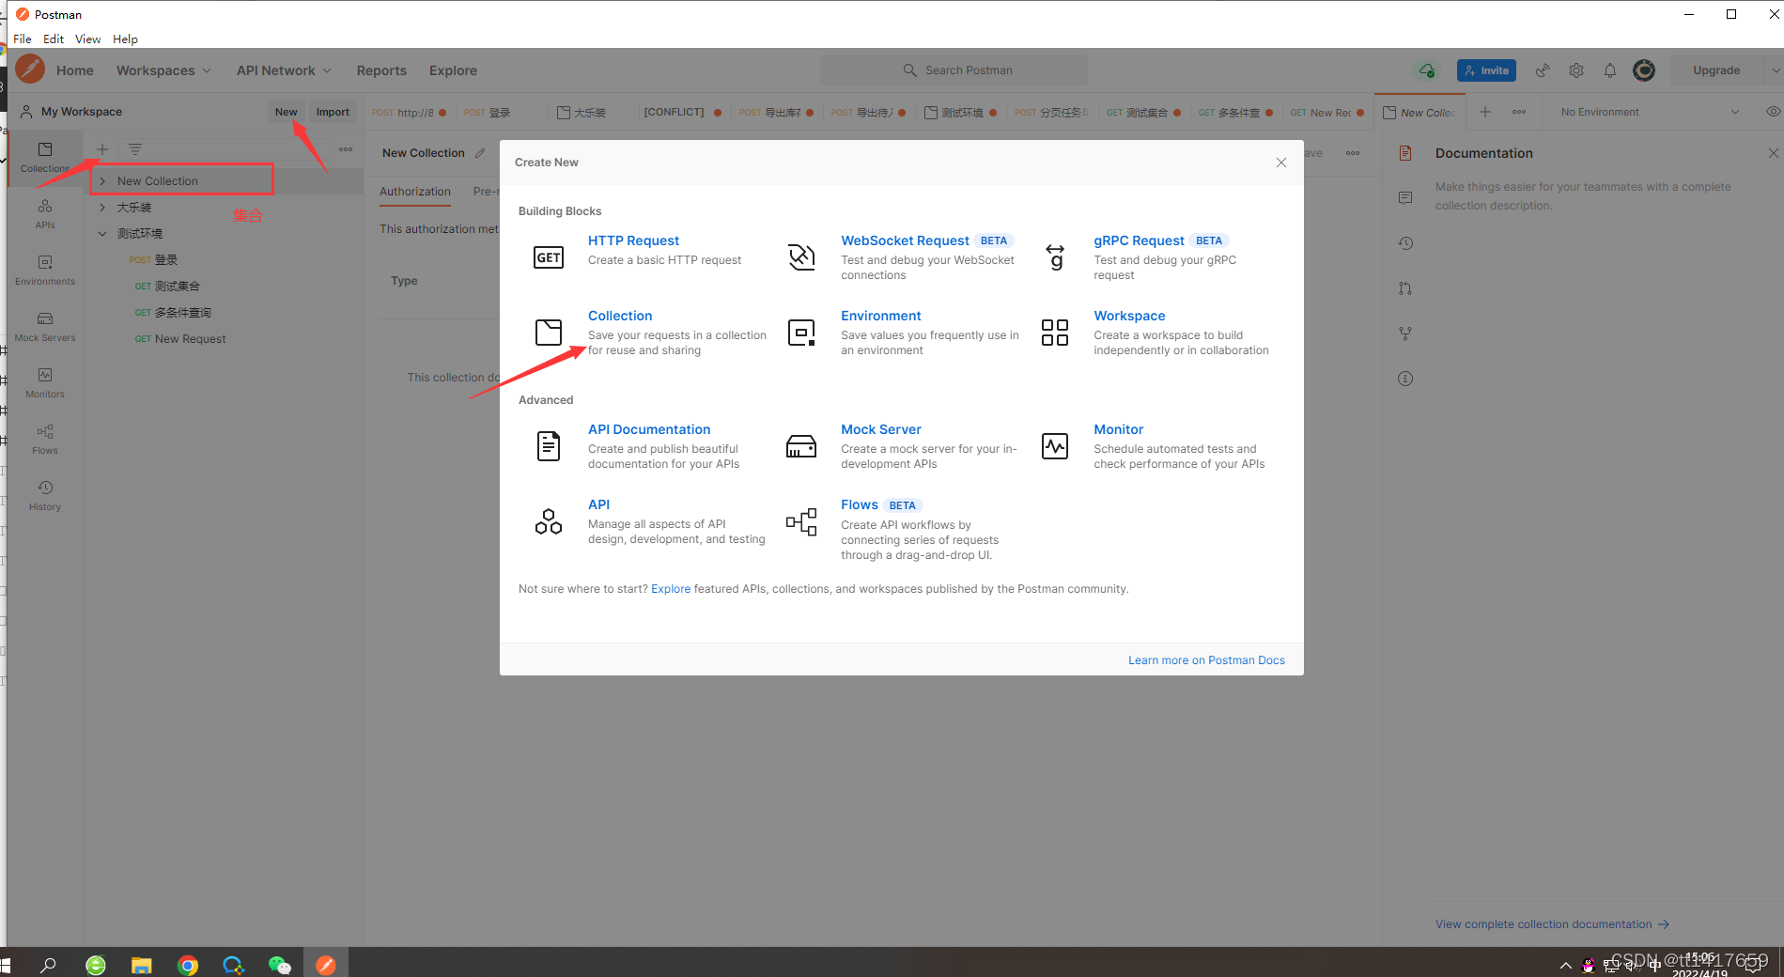The width and height of the screenshot is (1784, 977).
Task: Open Chrome from the taskbar
Action: 188,965
